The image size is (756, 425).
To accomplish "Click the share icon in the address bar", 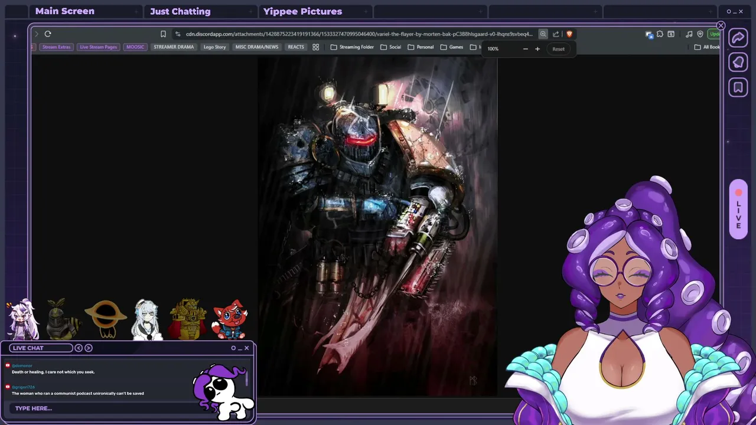I will [x=556, y=34].
